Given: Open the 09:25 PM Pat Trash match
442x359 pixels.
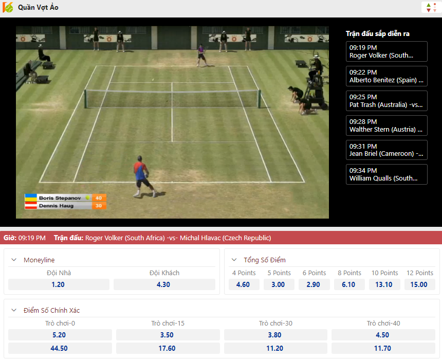Looking at the screenshot, I should tap(386, 101).
